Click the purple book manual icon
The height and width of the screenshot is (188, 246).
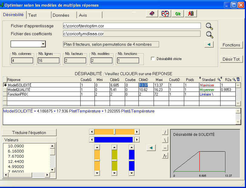point(152,14)
